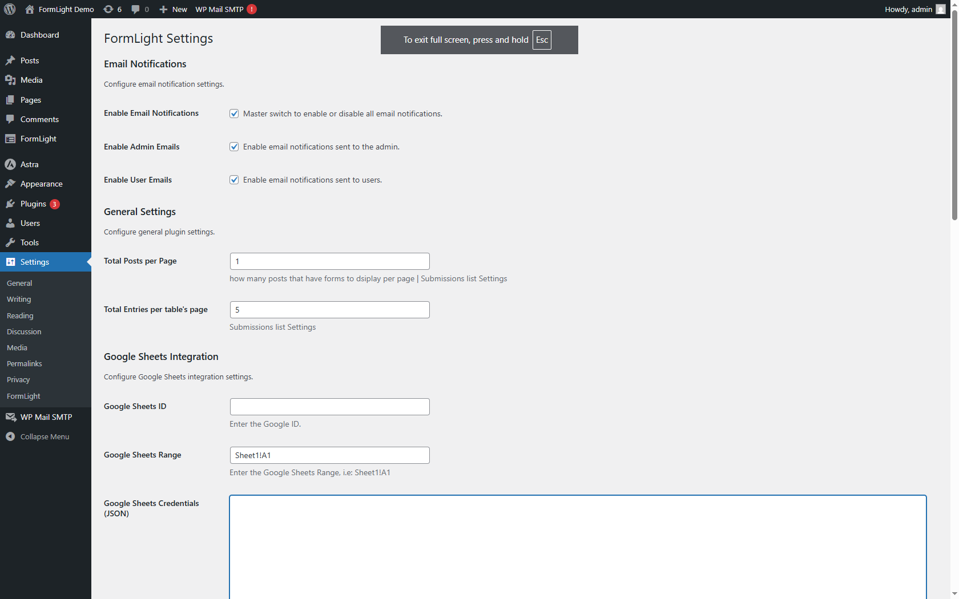Click the FormLight plugin icon in the sidebar

10,139
